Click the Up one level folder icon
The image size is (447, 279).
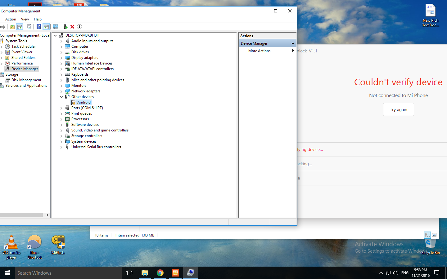click(12, 27)
